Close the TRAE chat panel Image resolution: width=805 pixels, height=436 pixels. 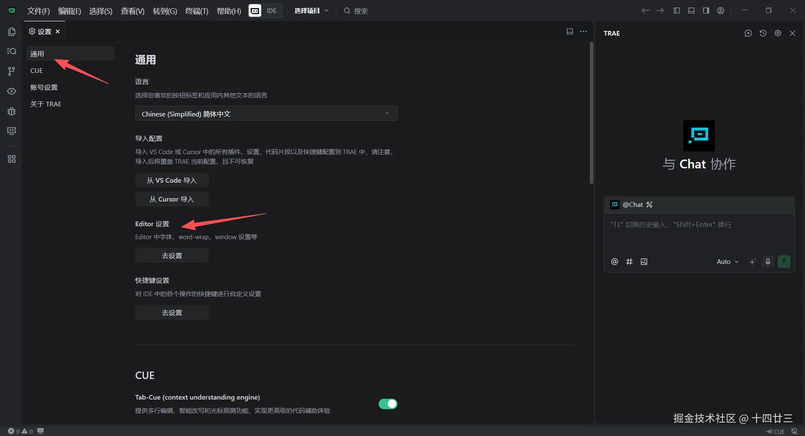[792, 33]
